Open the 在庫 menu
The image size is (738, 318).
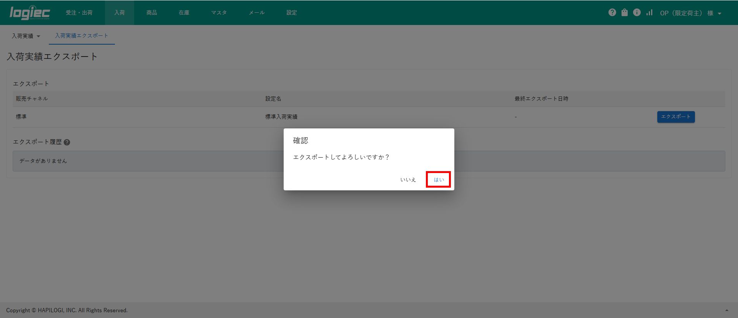(184, 13)
